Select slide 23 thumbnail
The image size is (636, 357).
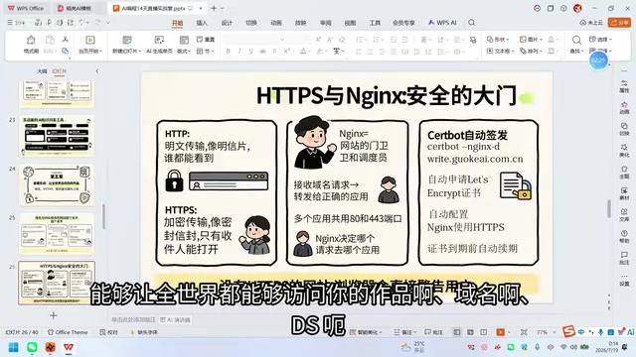coord(57,136)
